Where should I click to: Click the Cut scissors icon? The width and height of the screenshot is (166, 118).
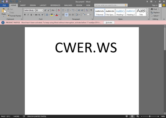click(x=8, y=9)
